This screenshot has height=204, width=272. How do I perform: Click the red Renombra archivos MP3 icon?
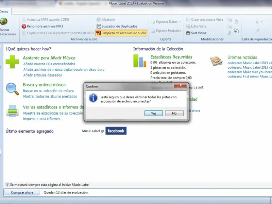tap(24, 27)
